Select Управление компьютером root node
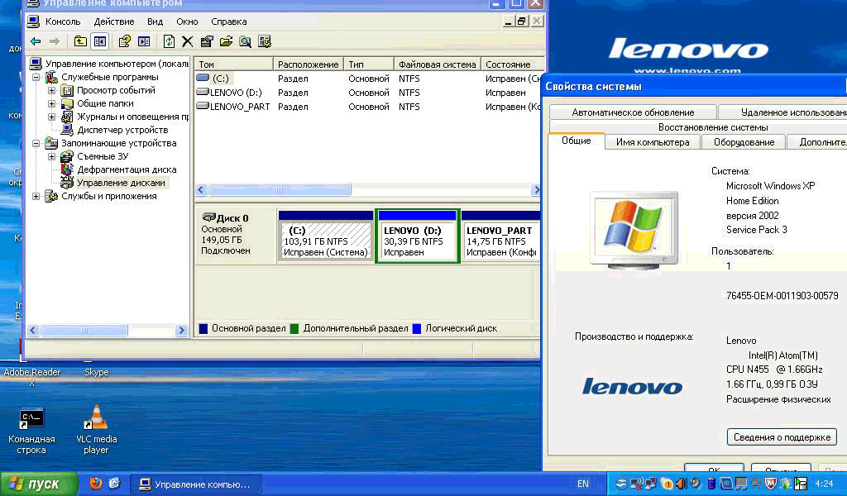 [117, 64]
